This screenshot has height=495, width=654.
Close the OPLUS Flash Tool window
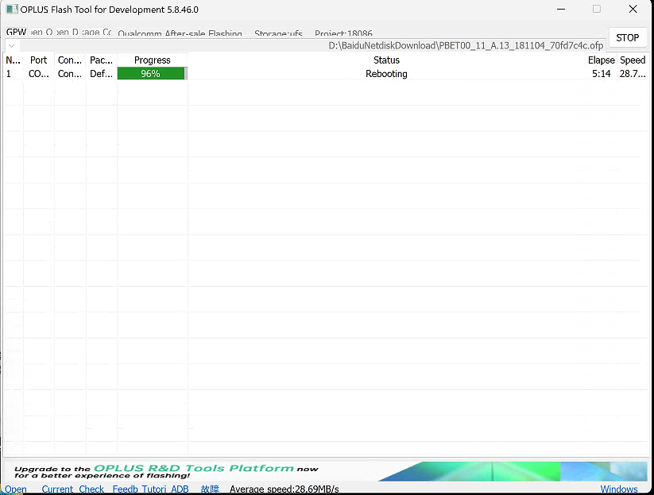[633, 10]
